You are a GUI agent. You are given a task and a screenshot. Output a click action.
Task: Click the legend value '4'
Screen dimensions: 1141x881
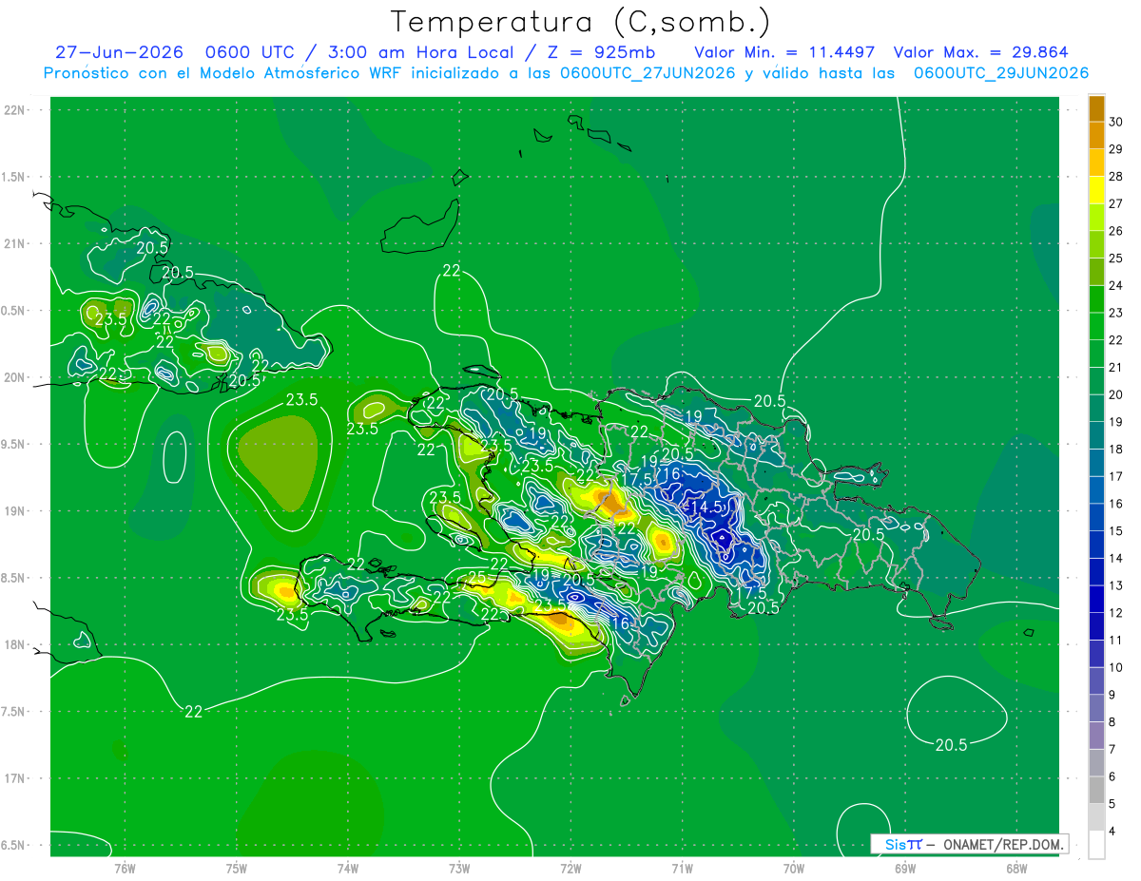pyautogui.click(x=1113, y=832)
